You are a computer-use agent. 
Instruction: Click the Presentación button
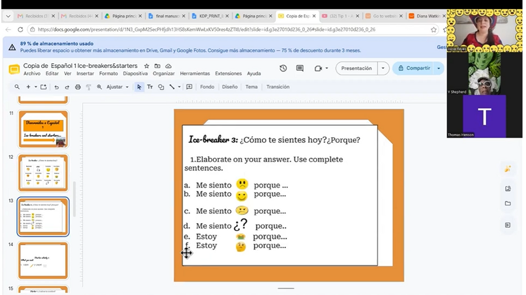point(356,68)
